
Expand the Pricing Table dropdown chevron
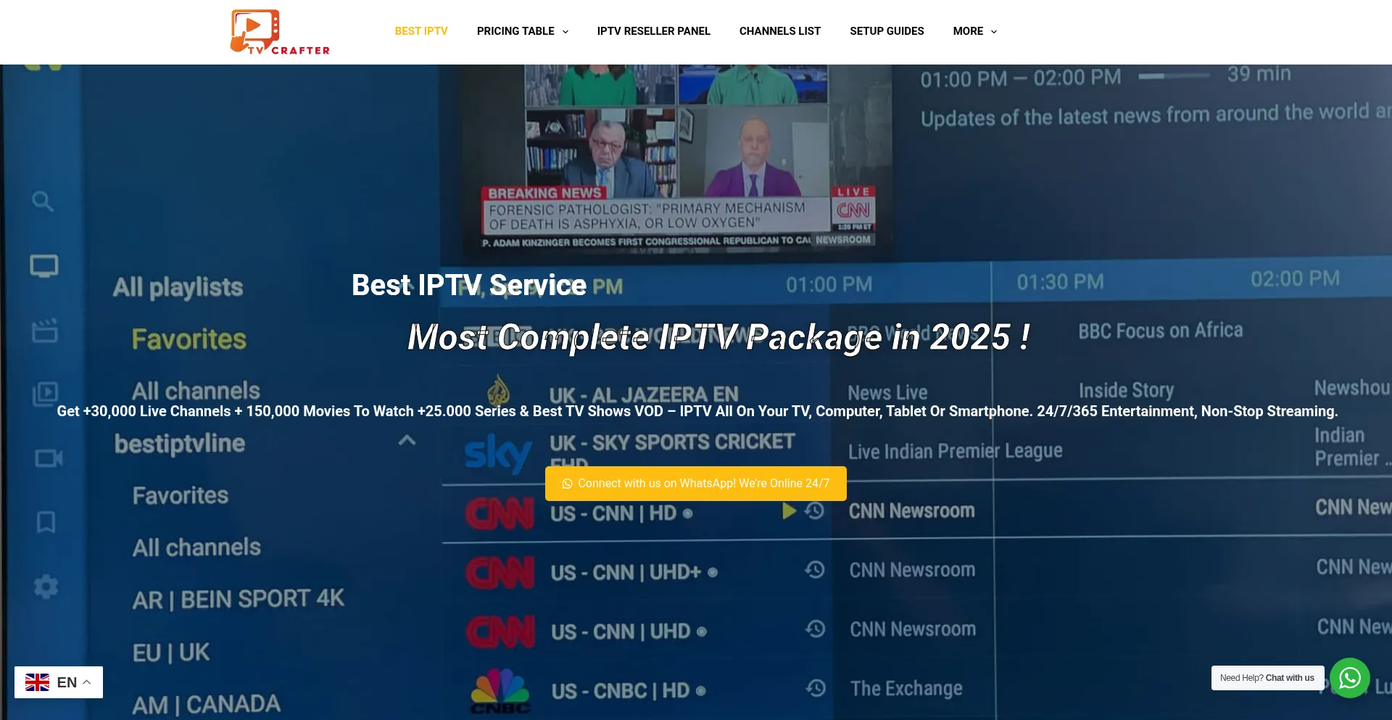(x=565, y=32)
